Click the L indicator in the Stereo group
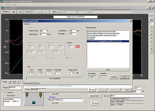This screenshot has height=111, width=155. [71, 47]
